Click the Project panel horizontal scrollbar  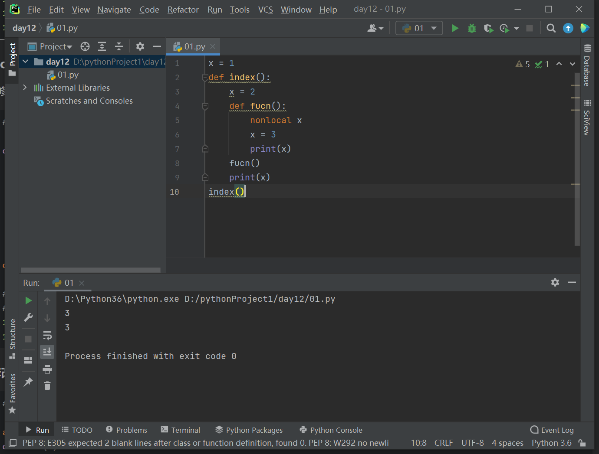coord(91,270)
